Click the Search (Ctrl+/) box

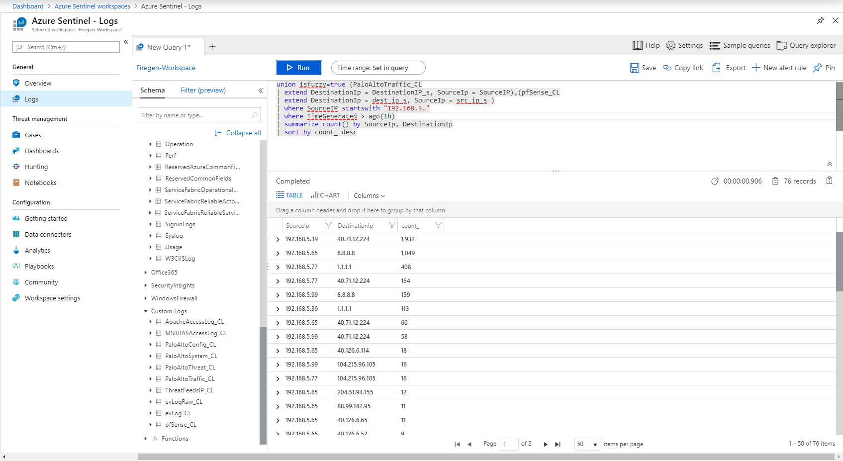[66, 47]
